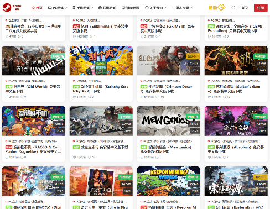Viewport: 270px width, 209px height.
Task: Expand the 更多资源 dropdown menu
Action: pyautogui.click(x=182, y=8)
